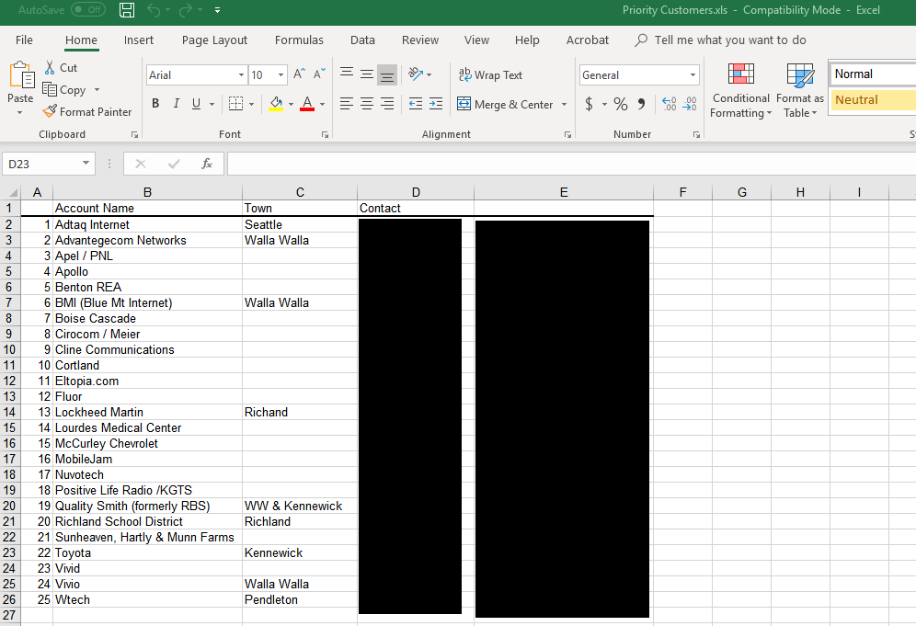916x626 pixels.
Task: Click the Orientation text angle icon
Action: tap(416, 74)
